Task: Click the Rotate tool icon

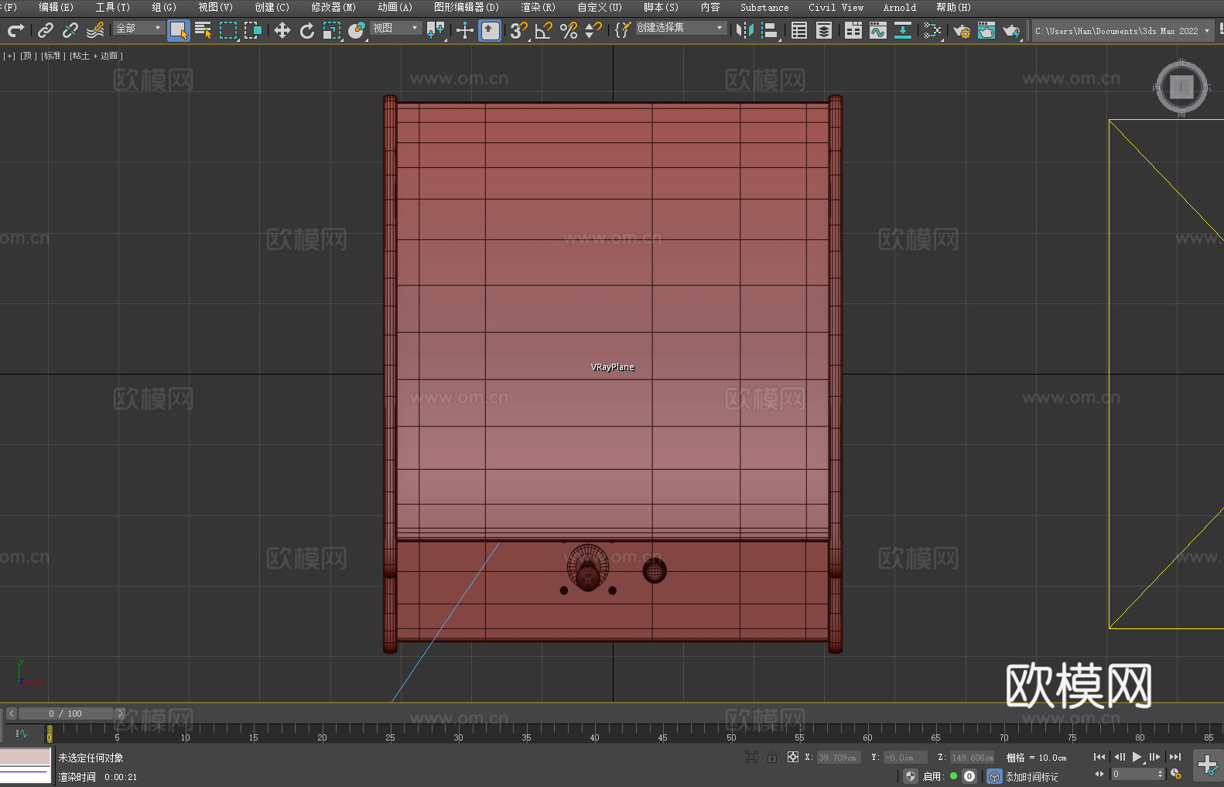Action: [x=307, y=30]
